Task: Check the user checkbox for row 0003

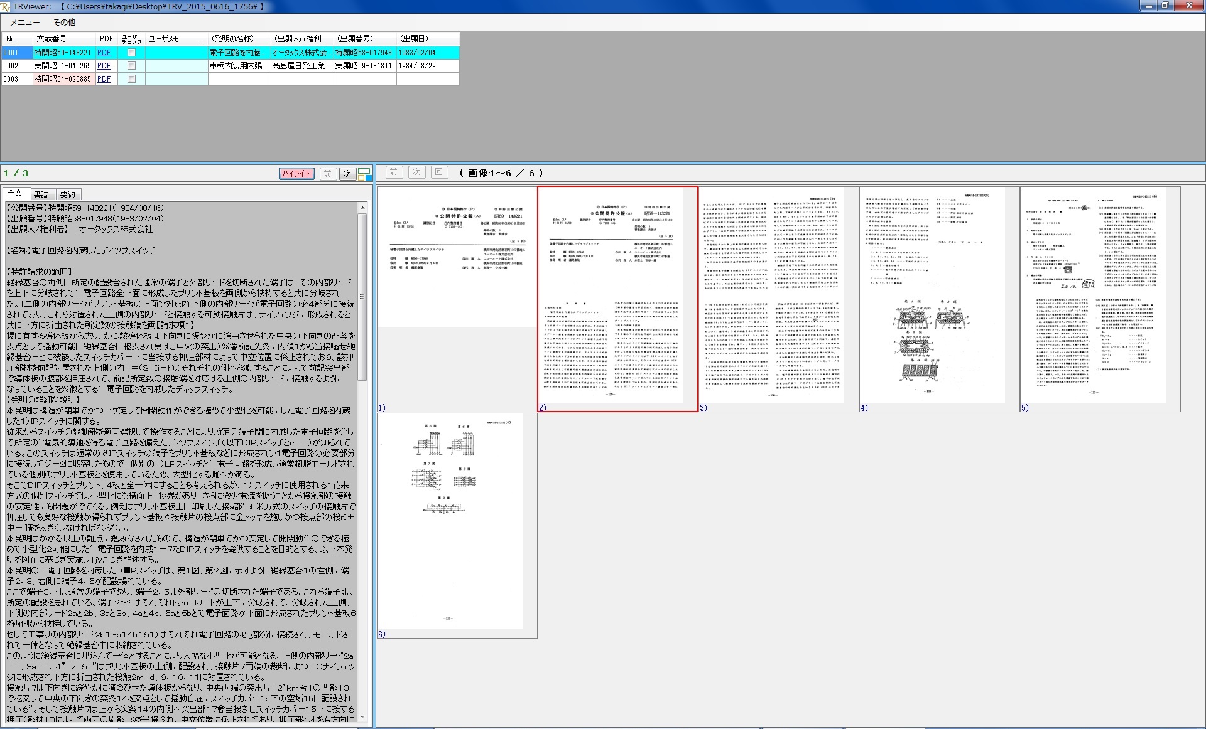Action: click(x=131, y=79)
